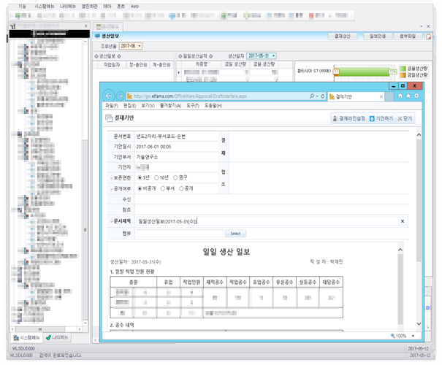
Task: Open the address bar search dropdown arrow
Action: (317, 96)
